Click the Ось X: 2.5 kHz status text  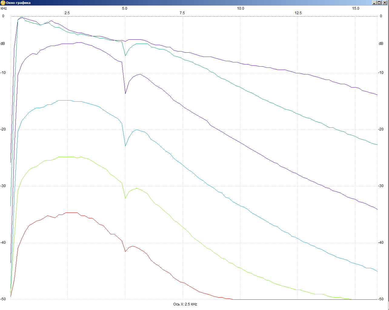pyautogui.click(x=185, y=304)
